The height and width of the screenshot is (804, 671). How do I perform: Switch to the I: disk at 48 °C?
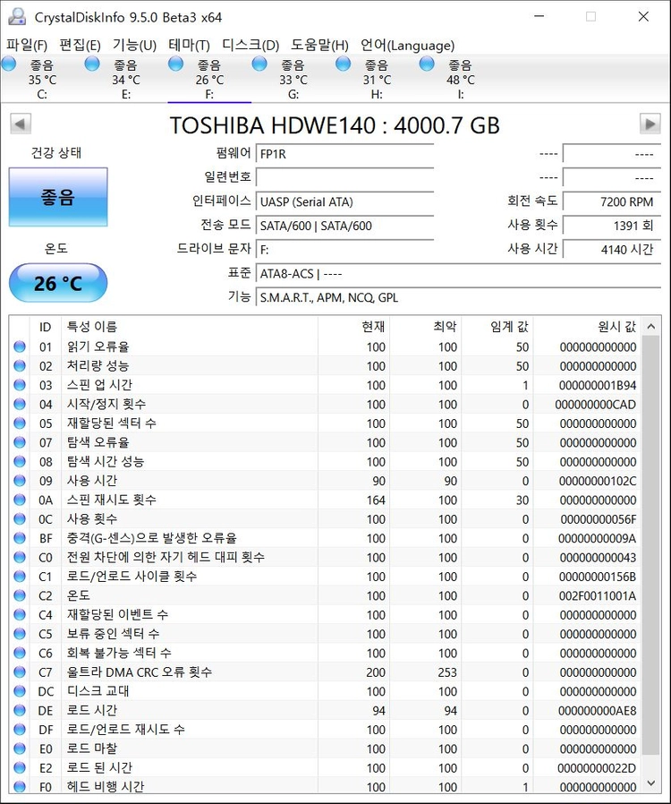pos(460,80)
